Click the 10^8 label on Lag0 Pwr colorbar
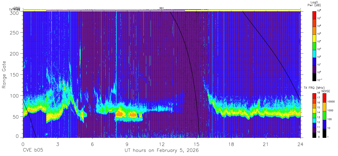The height and width of the screenshot is (156, 338). coord(319,10)
